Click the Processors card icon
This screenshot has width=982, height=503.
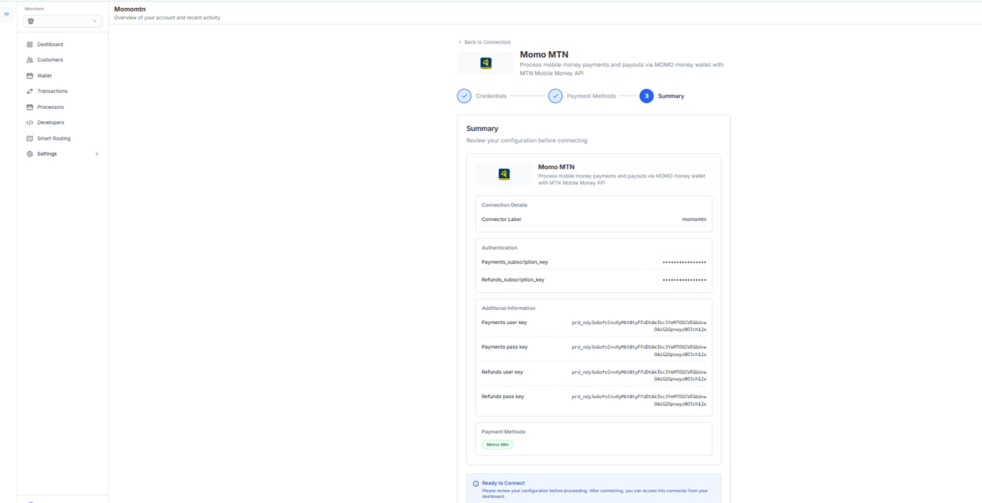click(x=30, y=107)
